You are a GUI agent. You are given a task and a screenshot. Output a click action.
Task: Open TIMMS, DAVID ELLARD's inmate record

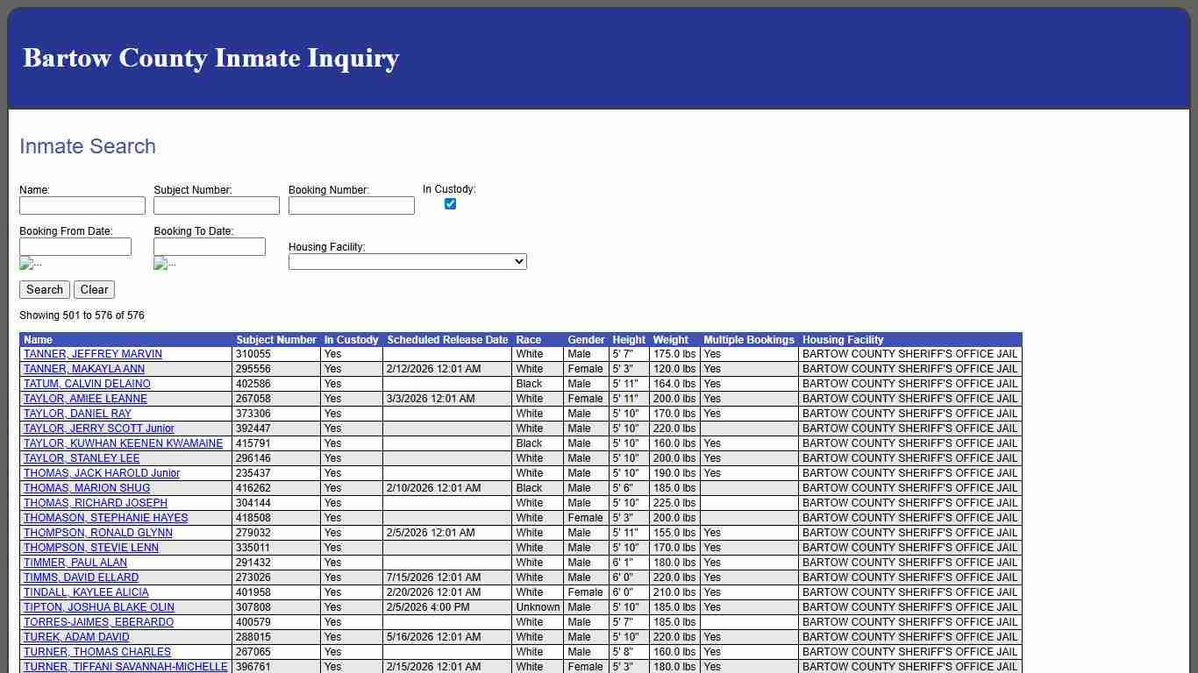[80, 577]
